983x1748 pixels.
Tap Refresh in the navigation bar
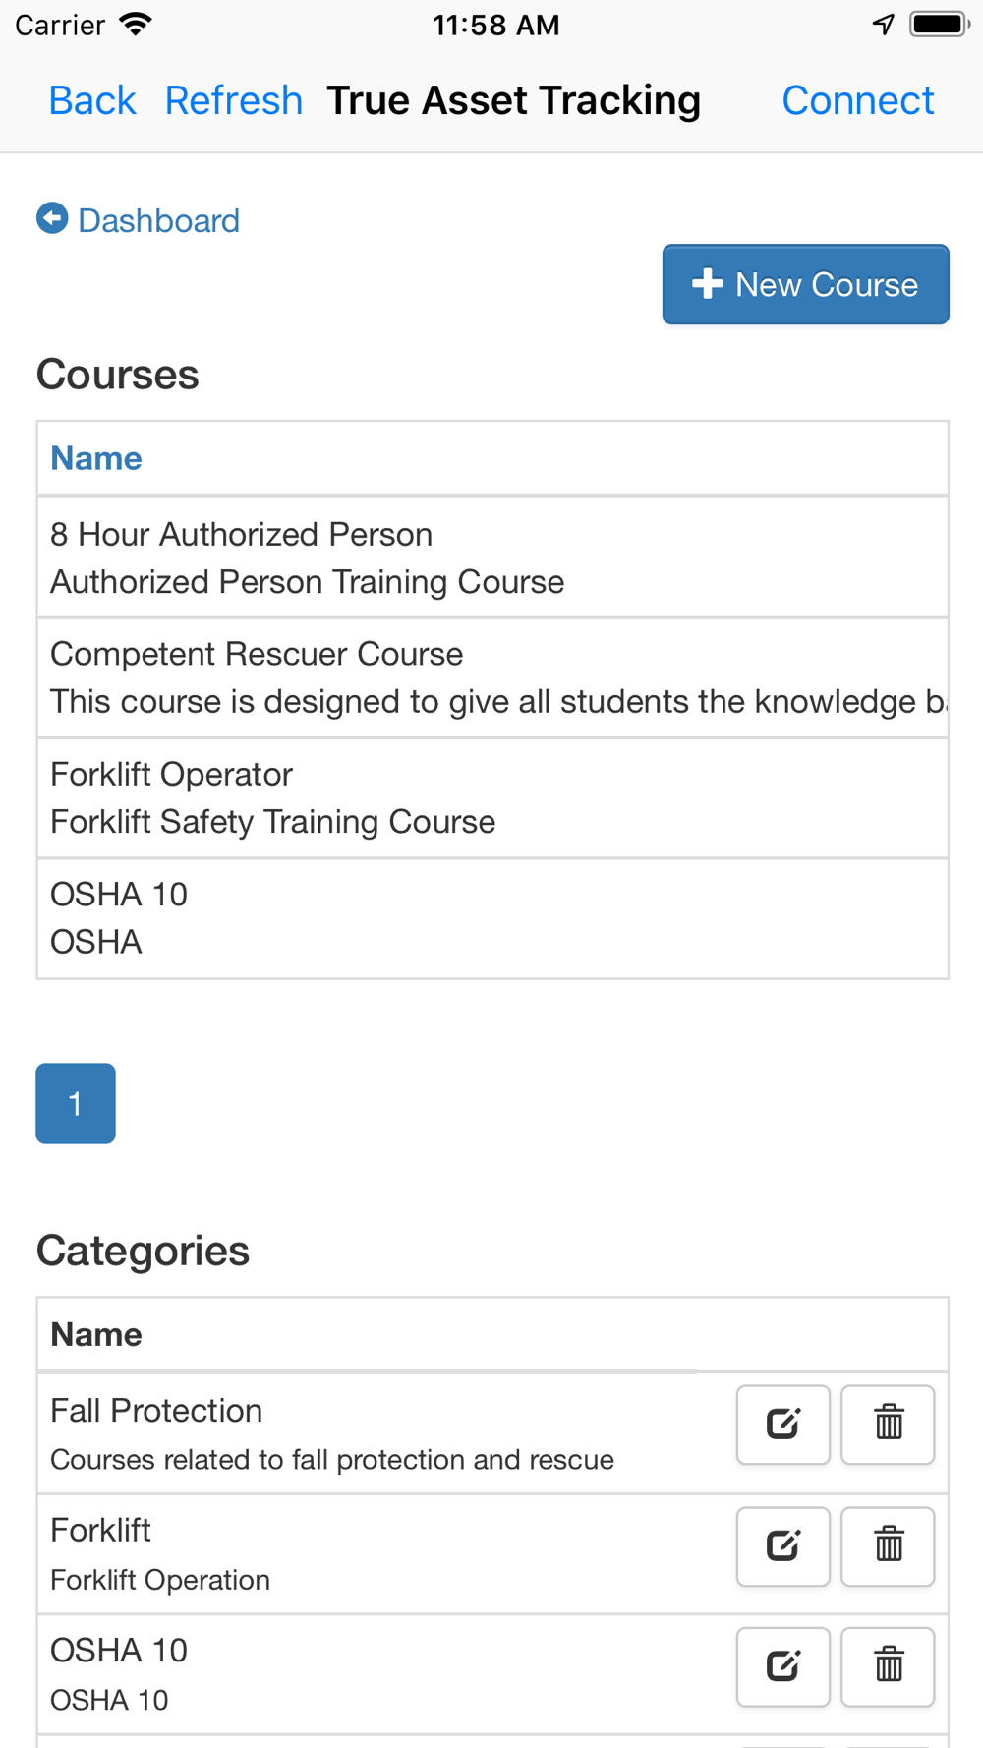(234, 100)
